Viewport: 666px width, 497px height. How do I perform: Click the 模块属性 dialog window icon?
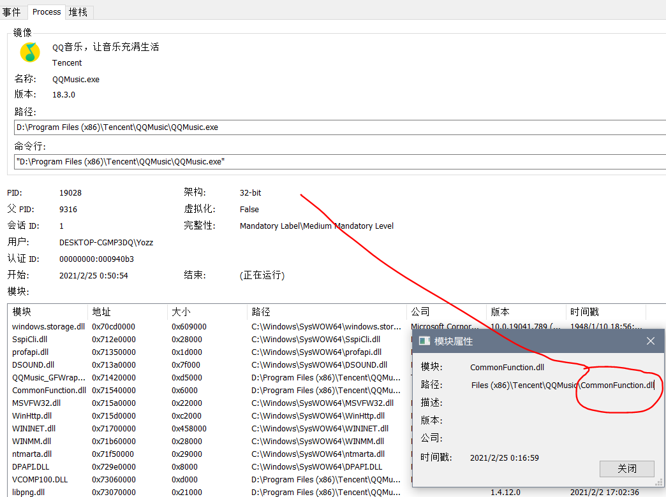coord(424,341)
